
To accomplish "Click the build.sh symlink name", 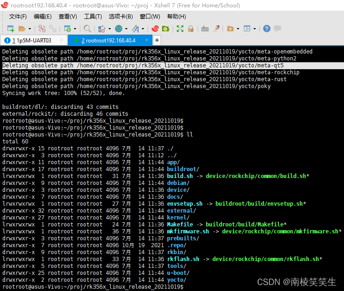I will click(x=180, y=176).
